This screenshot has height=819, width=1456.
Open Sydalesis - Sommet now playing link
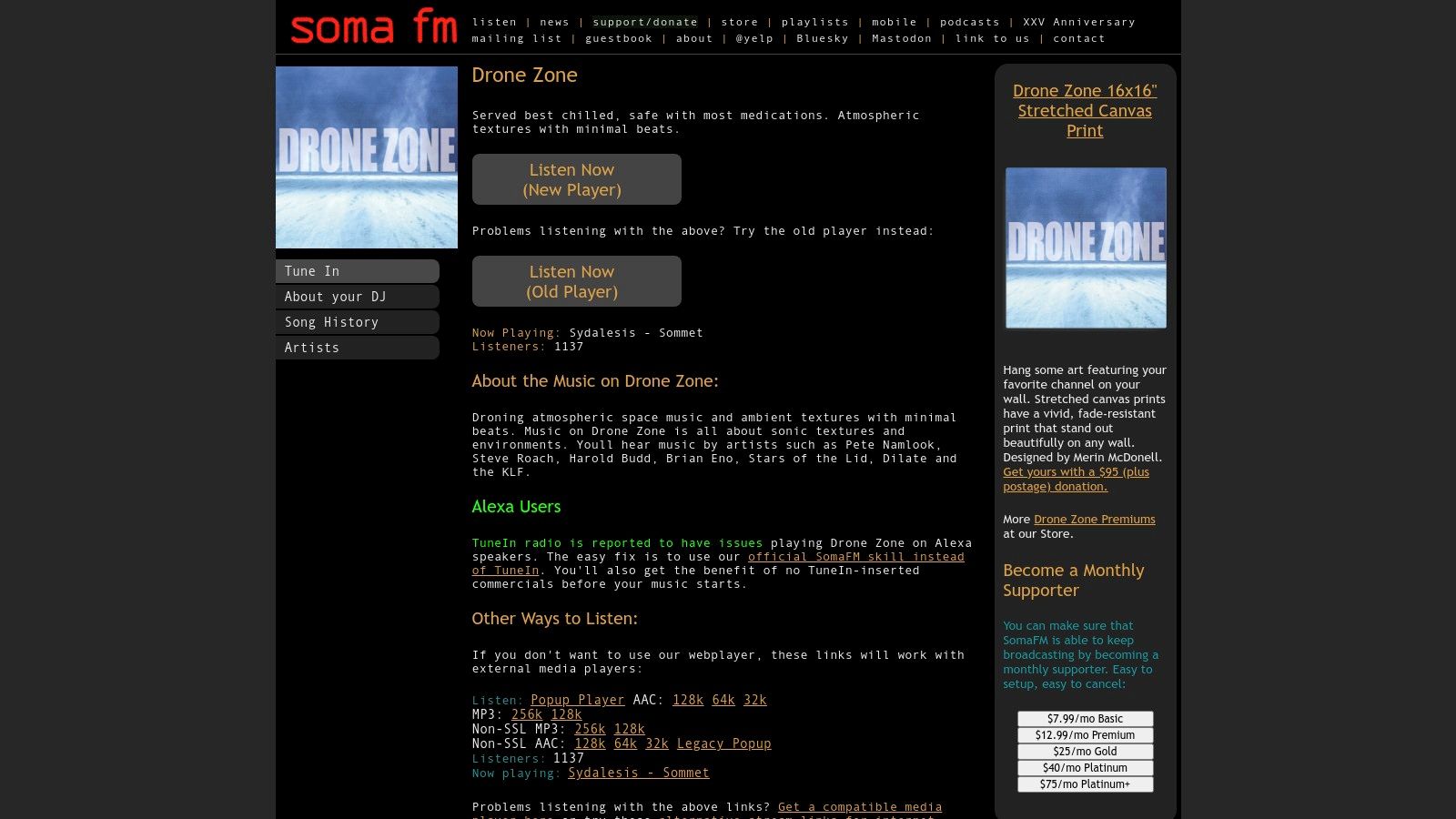[x=639, y=773]
